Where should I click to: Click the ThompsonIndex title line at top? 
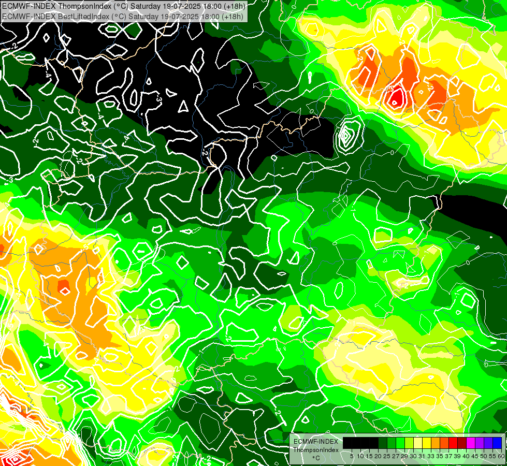(124, 6)
